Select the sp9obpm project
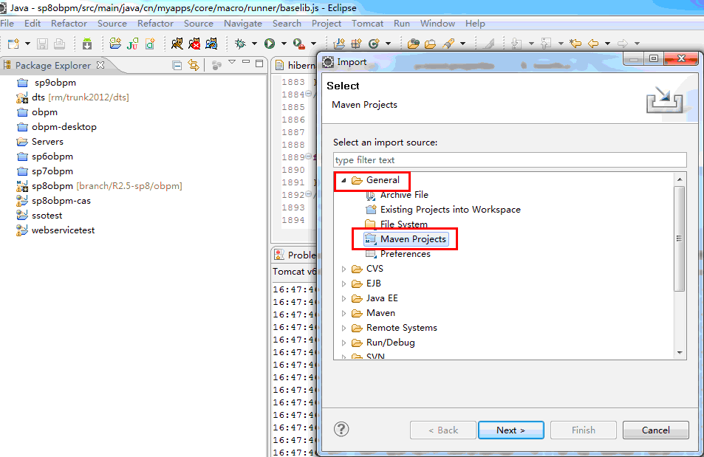This screenshot has width=704, height=457. (x=55, y=83)
